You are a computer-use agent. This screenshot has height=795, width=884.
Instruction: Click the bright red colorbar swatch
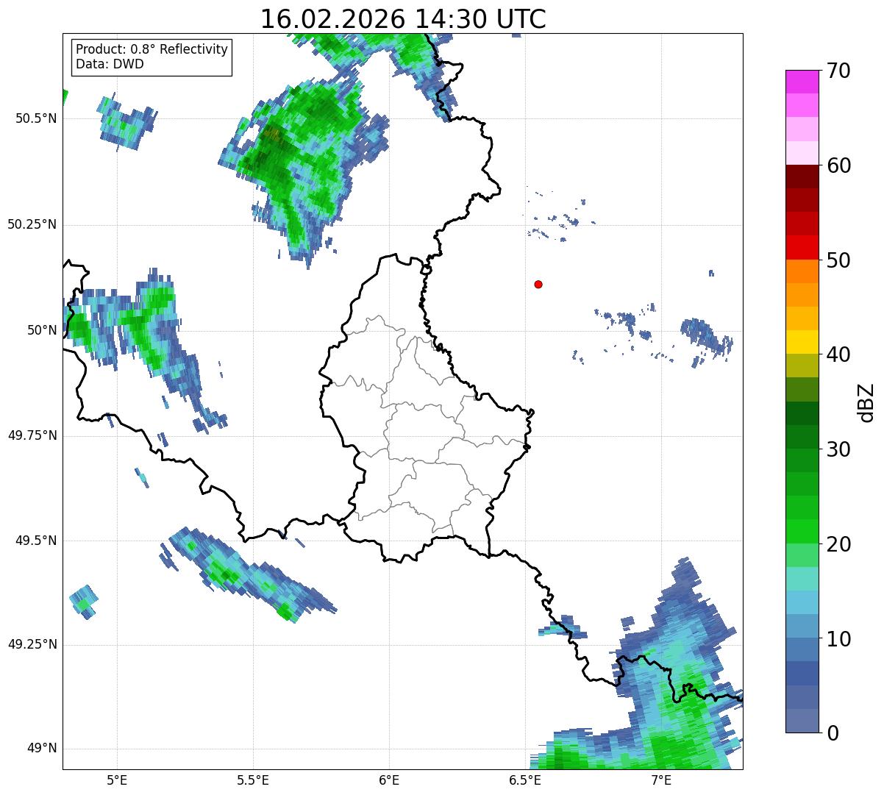tap(802, 248)
